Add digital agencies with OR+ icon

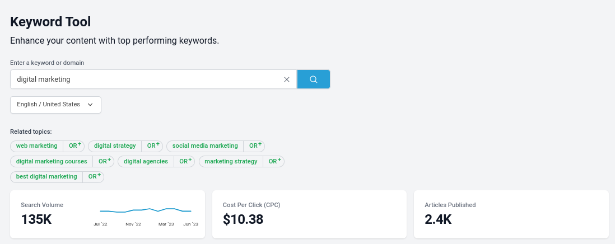pos(185,161)
